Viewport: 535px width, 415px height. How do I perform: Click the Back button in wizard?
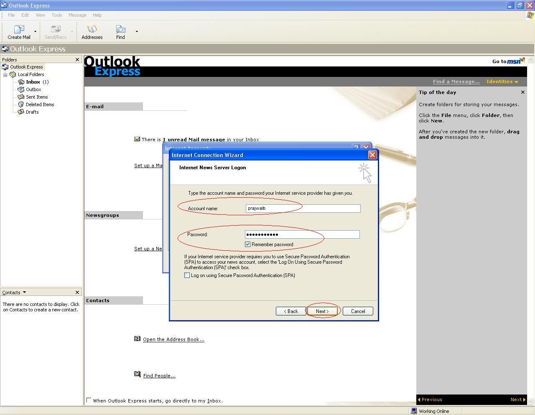coord(291,311)
